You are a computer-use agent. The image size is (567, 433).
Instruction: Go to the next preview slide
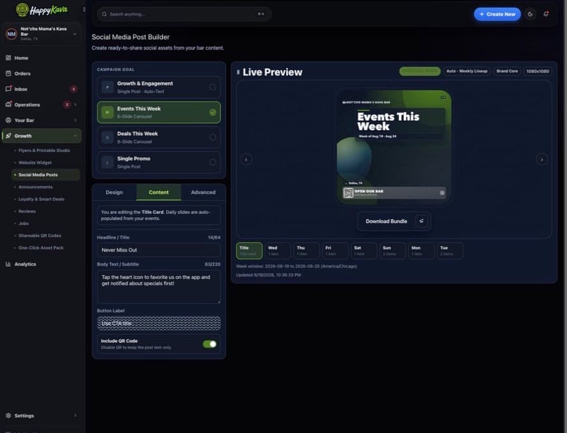542,159
